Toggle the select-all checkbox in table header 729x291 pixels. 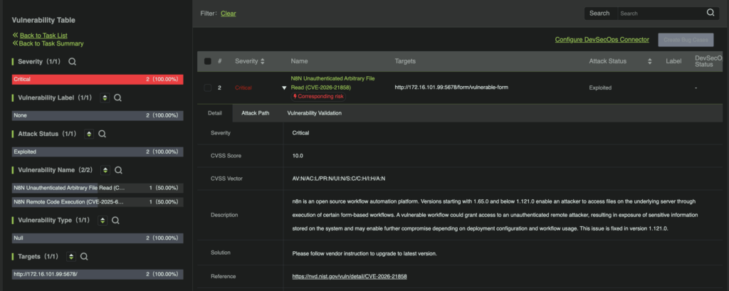point(208,62)
